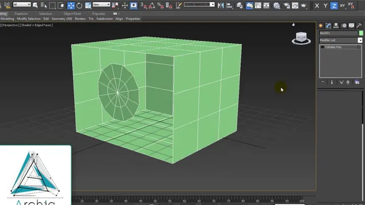Toggle the 3D Snaps icon
The image size is (365, 205).
144,5
